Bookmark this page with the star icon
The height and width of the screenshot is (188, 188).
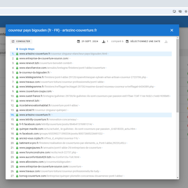(186, 11)
